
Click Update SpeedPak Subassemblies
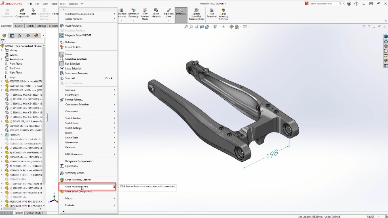pos(196,15)
